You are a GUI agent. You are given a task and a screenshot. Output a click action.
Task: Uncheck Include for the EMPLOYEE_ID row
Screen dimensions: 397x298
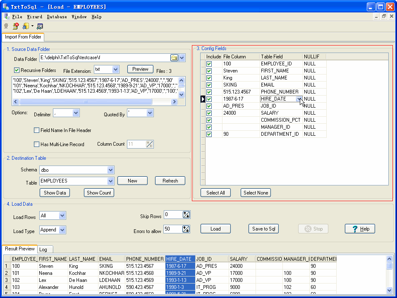click(209, 64)
